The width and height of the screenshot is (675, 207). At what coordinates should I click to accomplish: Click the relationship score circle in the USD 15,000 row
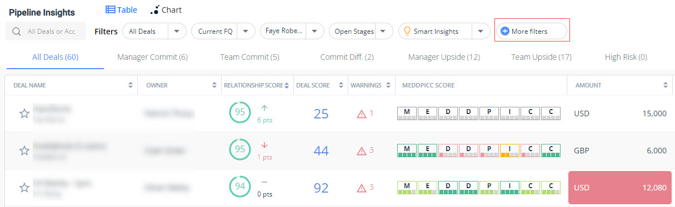[240, 112]
